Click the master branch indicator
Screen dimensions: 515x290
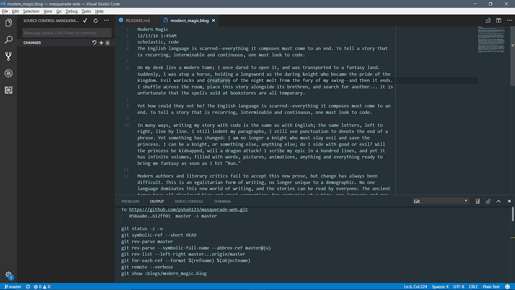pos(13,286)
